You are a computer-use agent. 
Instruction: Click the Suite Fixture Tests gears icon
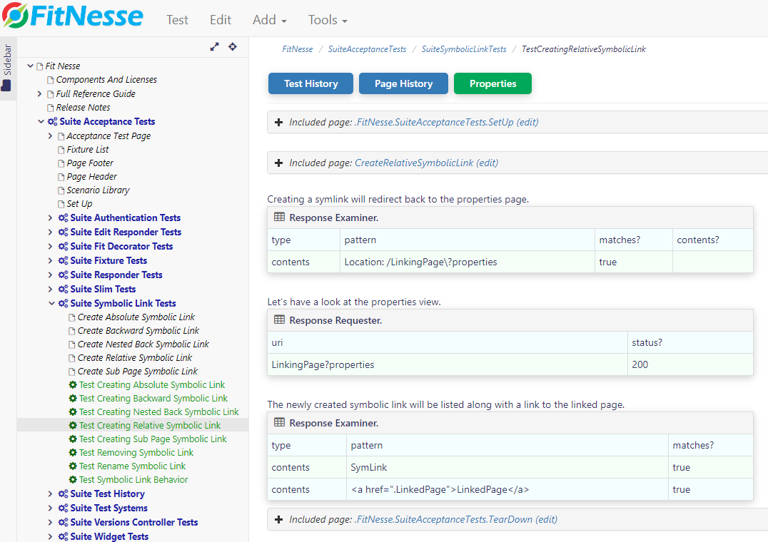click(64, 260)
